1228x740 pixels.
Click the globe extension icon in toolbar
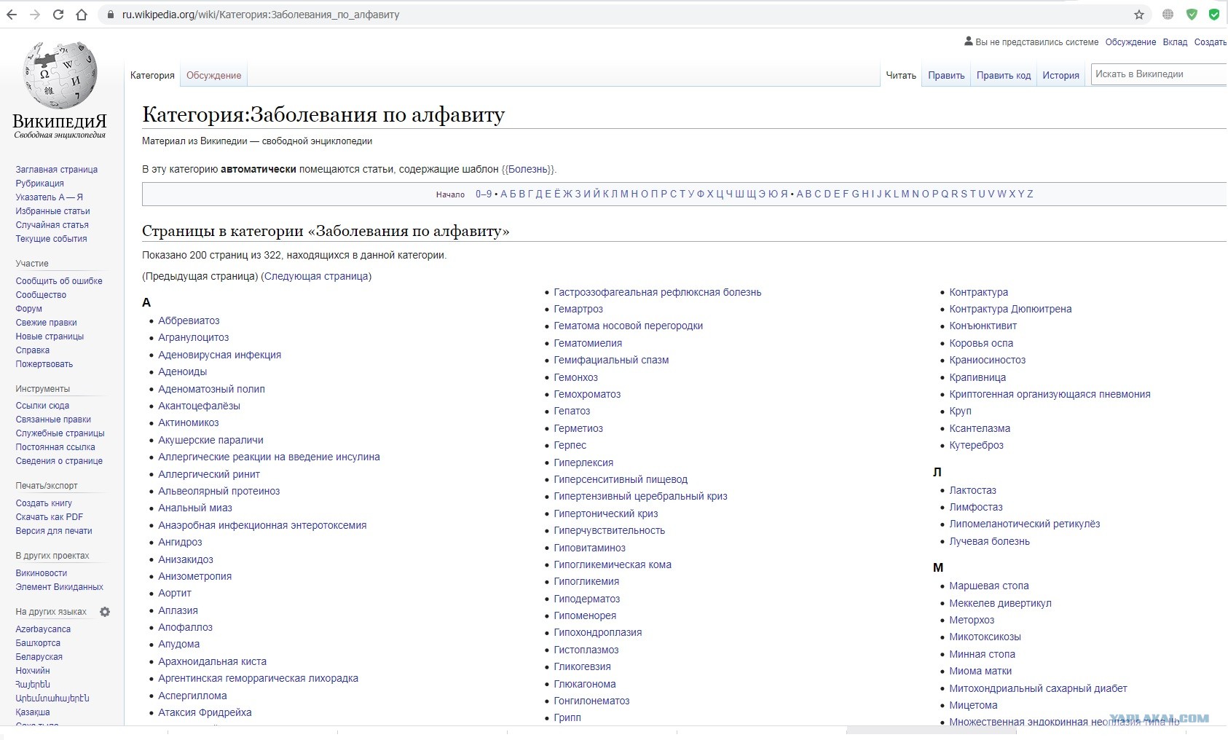[1168, 15]
